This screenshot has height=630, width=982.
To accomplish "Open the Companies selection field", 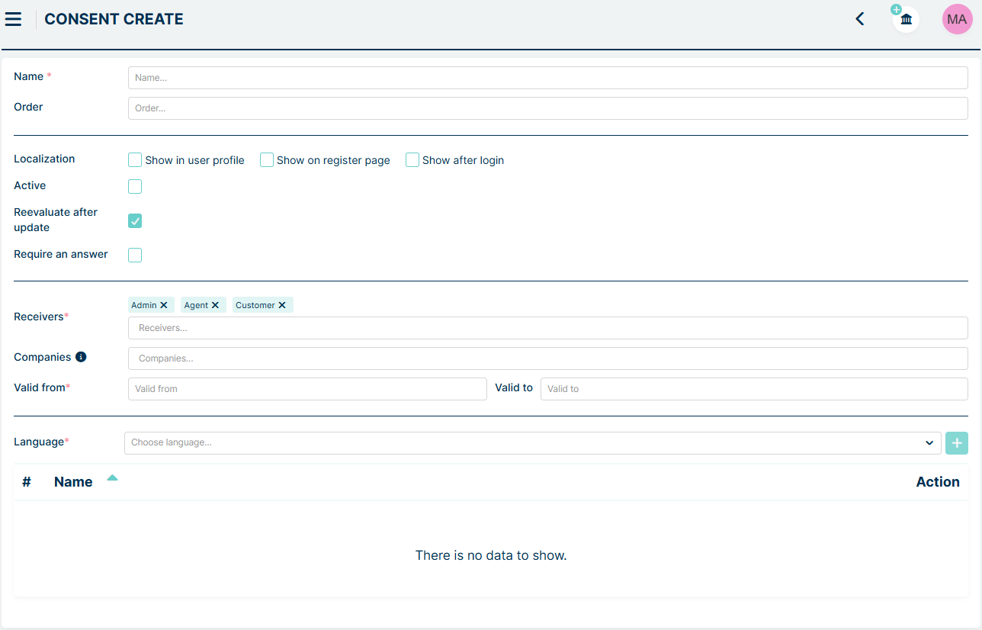I will tap(547, 358).
